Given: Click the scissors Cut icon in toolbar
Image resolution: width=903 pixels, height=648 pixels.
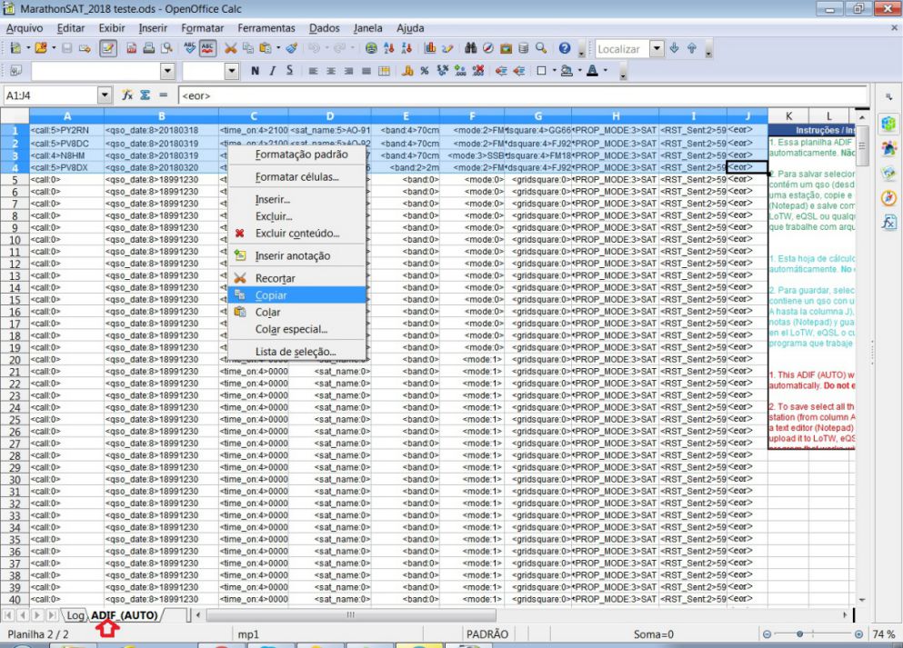Looking at the screenshot, I should [230, 49].
